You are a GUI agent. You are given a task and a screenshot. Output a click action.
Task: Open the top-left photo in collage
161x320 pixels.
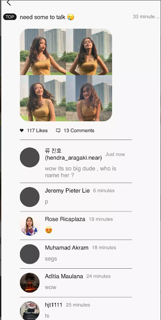tap(43, 52)
